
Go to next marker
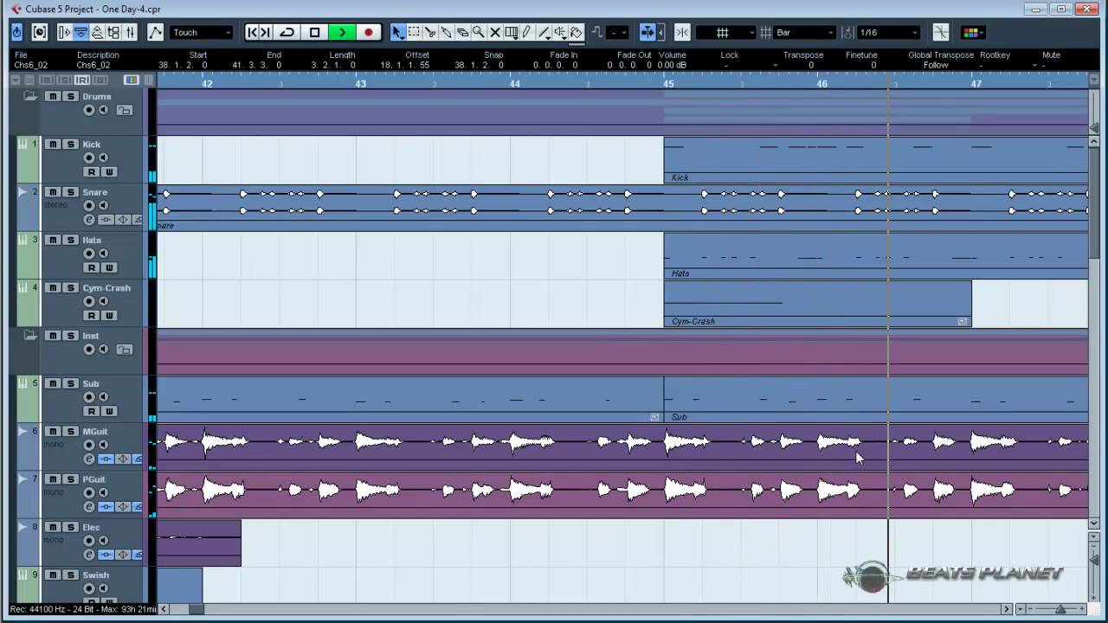tap(266, 32)
